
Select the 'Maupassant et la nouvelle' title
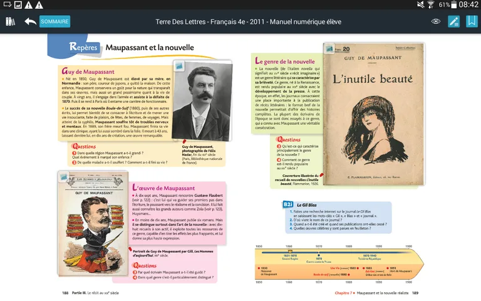[150, 48]
